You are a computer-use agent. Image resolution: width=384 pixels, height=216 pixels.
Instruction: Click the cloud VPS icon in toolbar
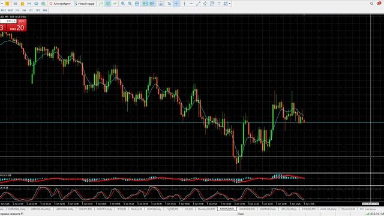(36, 4)
